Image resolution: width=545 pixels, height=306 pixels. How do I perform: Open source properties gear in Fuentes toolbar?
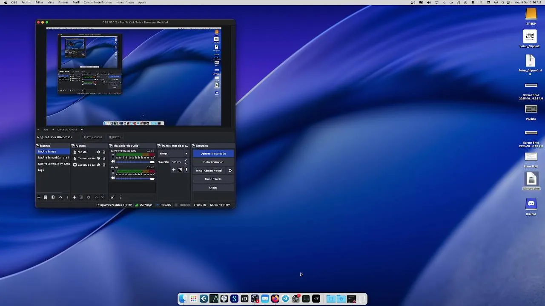click(89, 197)
